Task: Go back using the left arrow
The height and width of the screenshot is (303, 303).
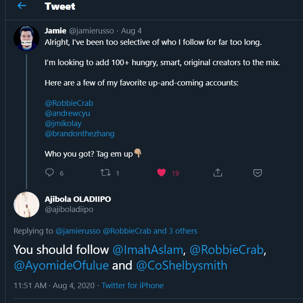Action: tap(22, 6)
